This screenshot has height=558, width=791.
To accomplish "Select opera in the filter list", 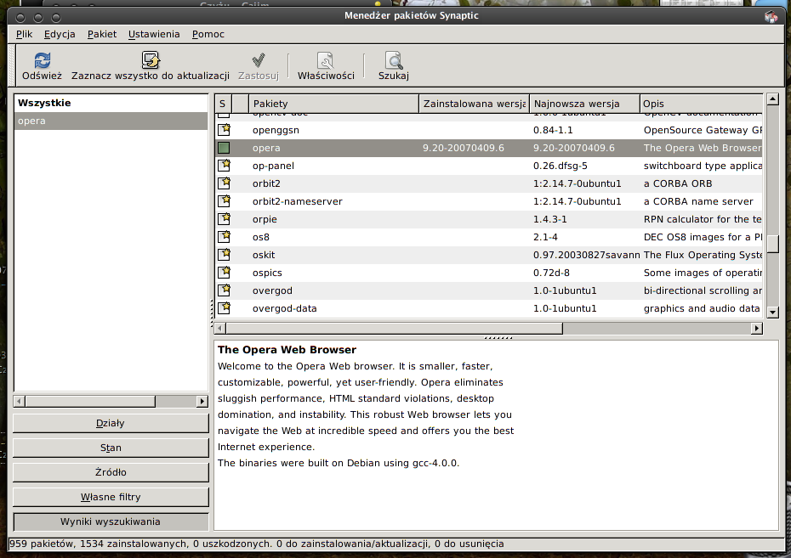I will [x=111, y=121].
